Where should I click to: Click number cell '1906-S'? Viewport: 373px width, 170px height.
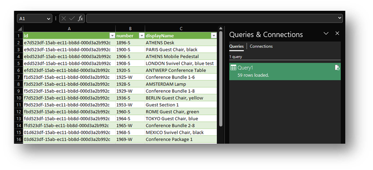coord(130,57)
